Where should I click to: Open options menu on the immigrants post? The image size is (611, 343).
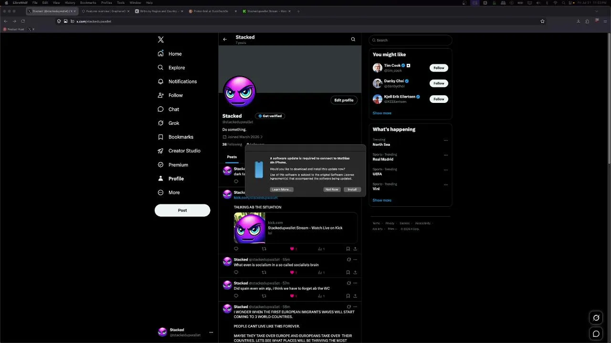tap(355, 307)
